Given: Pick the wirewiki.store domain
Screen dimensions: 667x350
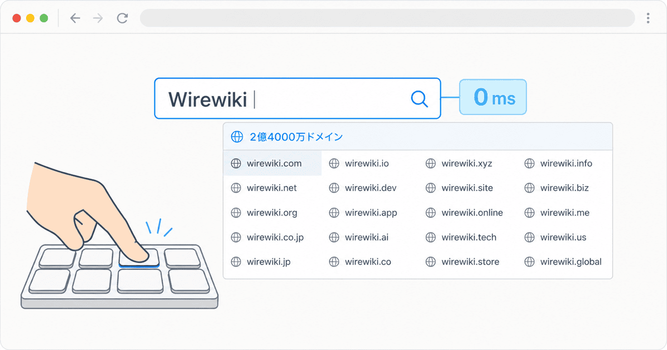Looking at the screenshot, I should click(x=470, y=262).
